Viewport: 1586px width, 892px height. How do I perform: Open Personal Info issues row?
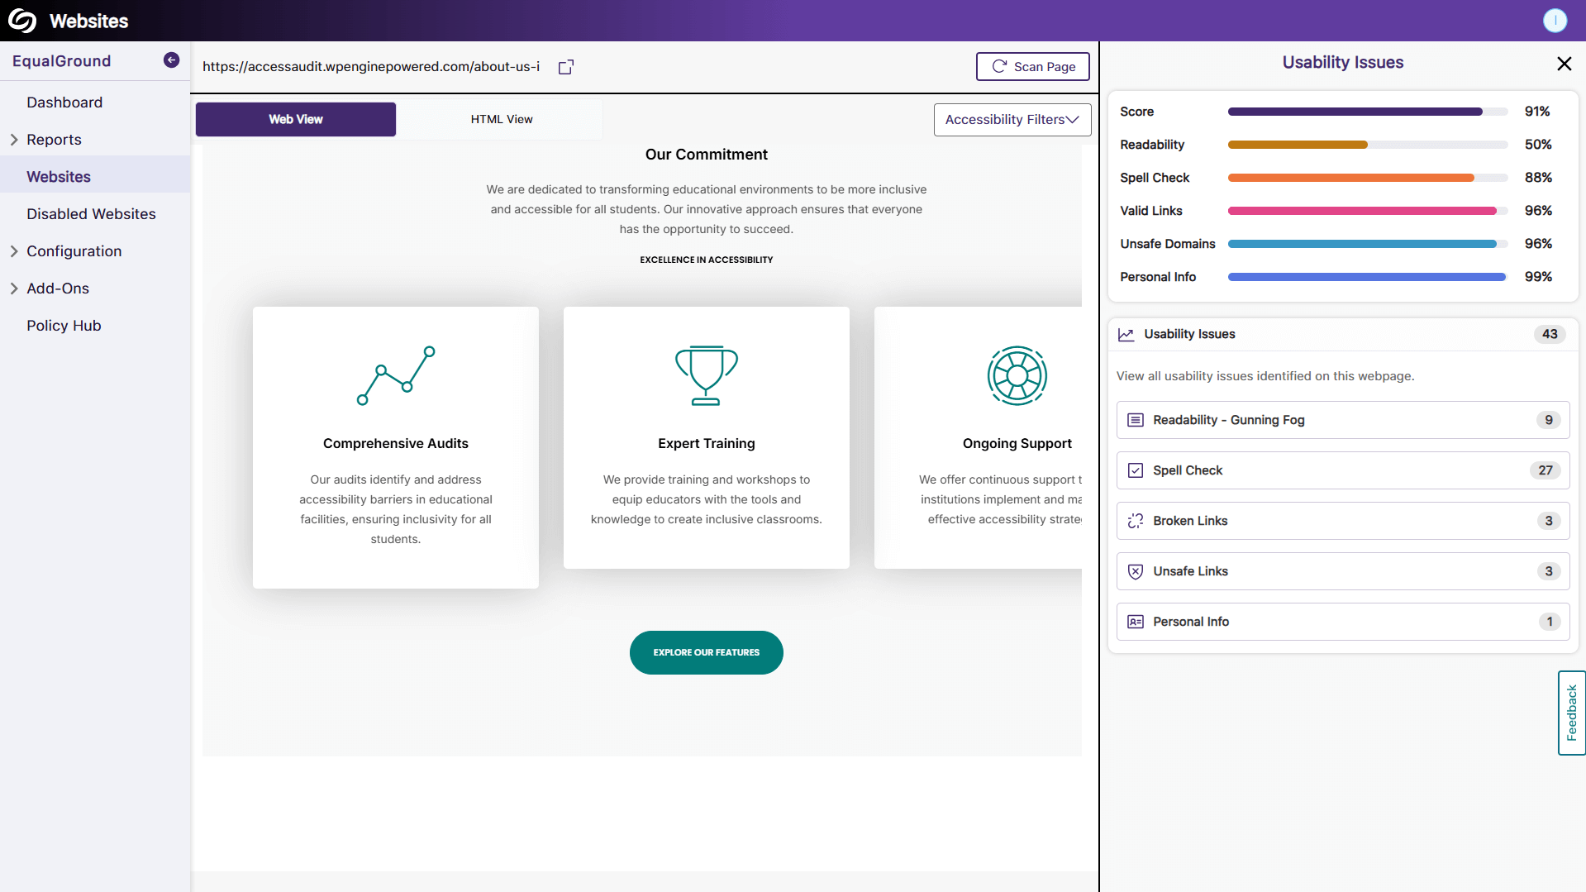[x=1343, y=622]
